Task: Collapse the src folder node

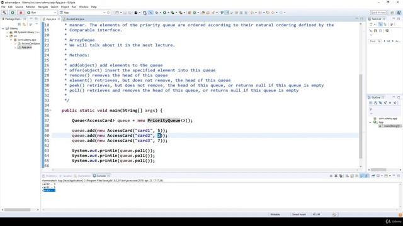Action: (x=7, y=36)
